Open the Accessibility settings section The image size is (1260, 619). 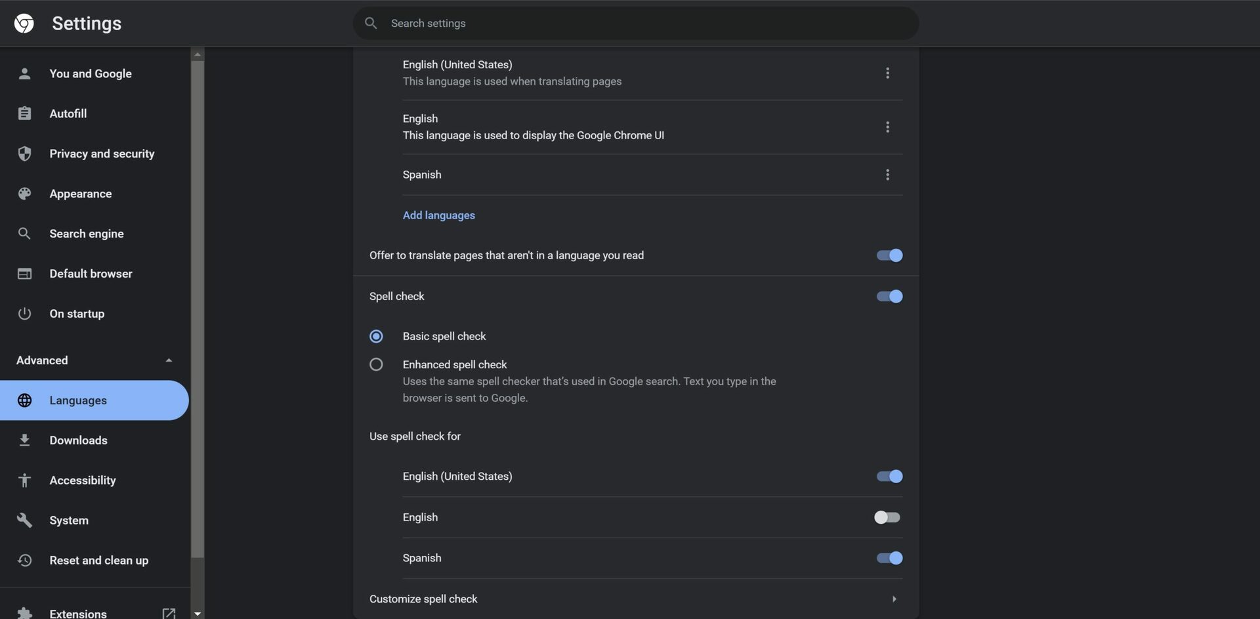(83, 480)
